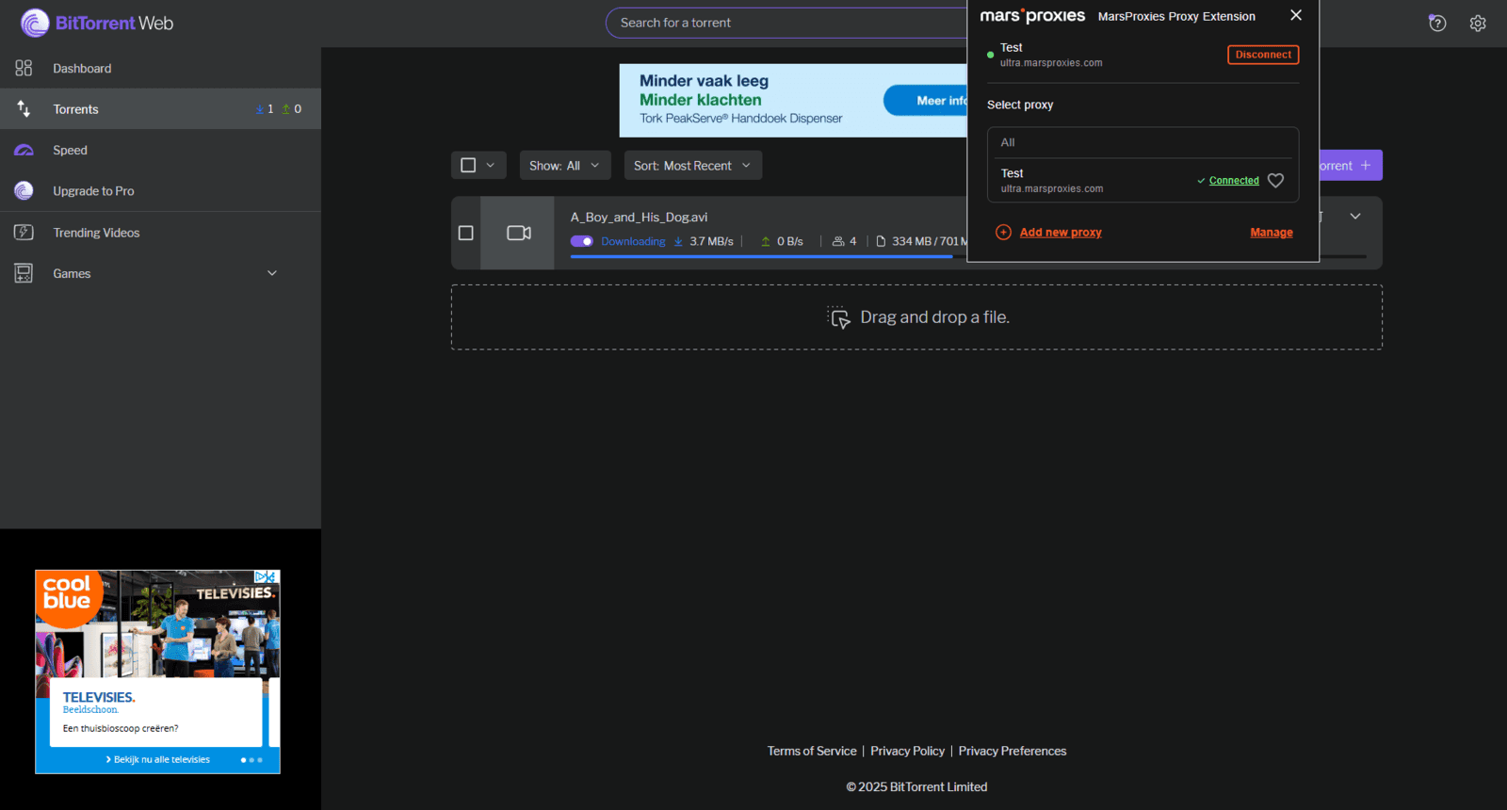Viewport: 1507px width, 810px height.
Task: Open the Sort: Most Recent dropdown
Action: 693,165
